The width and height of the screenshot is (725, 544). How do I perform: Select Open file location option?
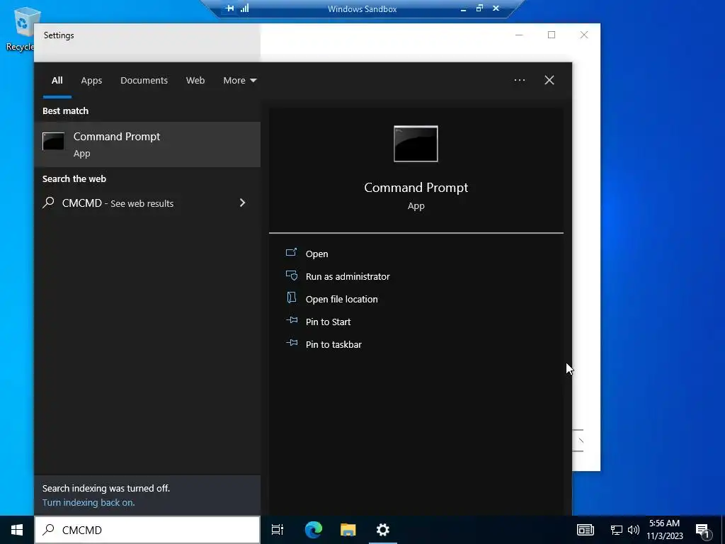click(341, 299)
